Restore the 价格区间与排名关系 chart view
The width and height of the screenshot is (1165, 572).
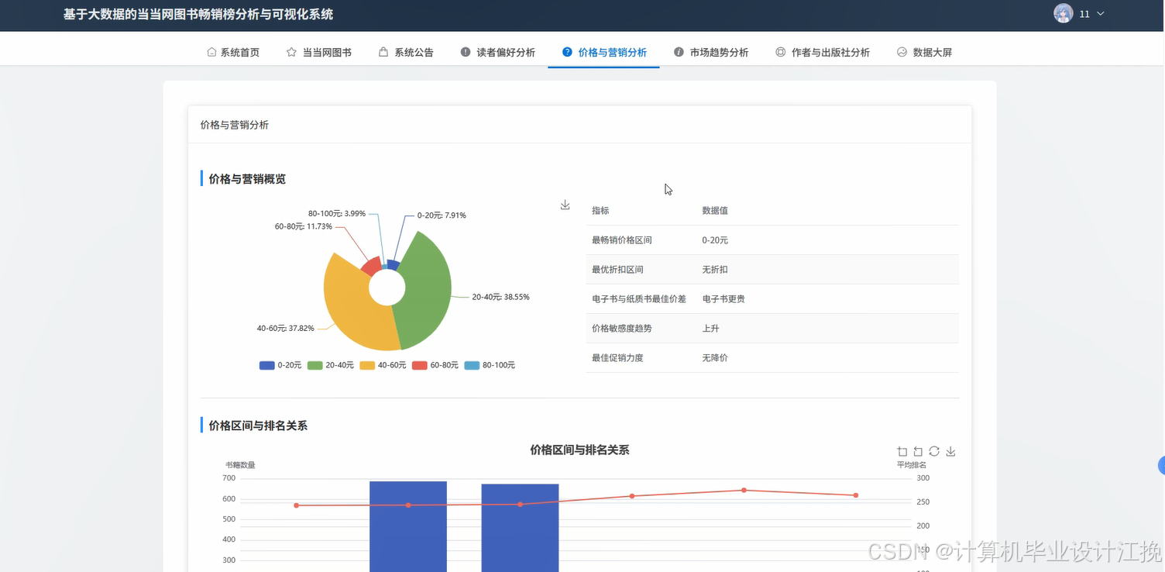(x=934, y=452)
